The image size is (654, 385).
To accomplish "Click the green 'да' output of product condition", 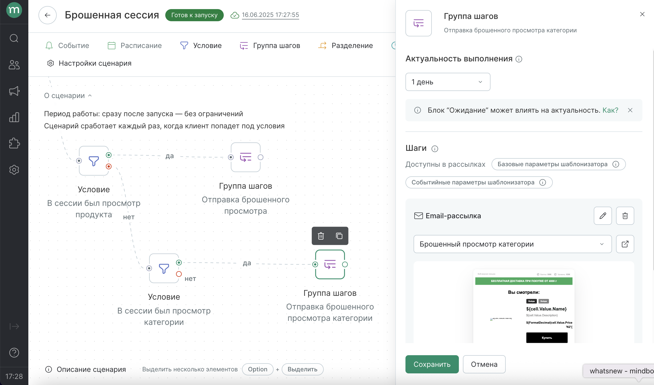I will pos(109,155).
